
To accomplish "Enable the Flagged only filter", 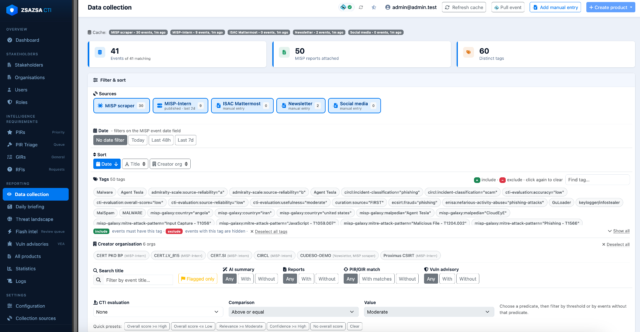I will click(198, 279).
